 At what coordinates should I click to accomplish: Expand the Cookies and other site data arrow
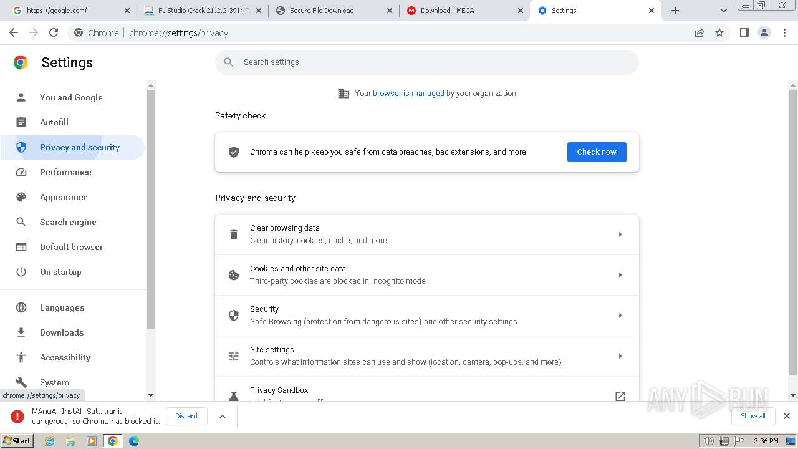click(620, 275)
